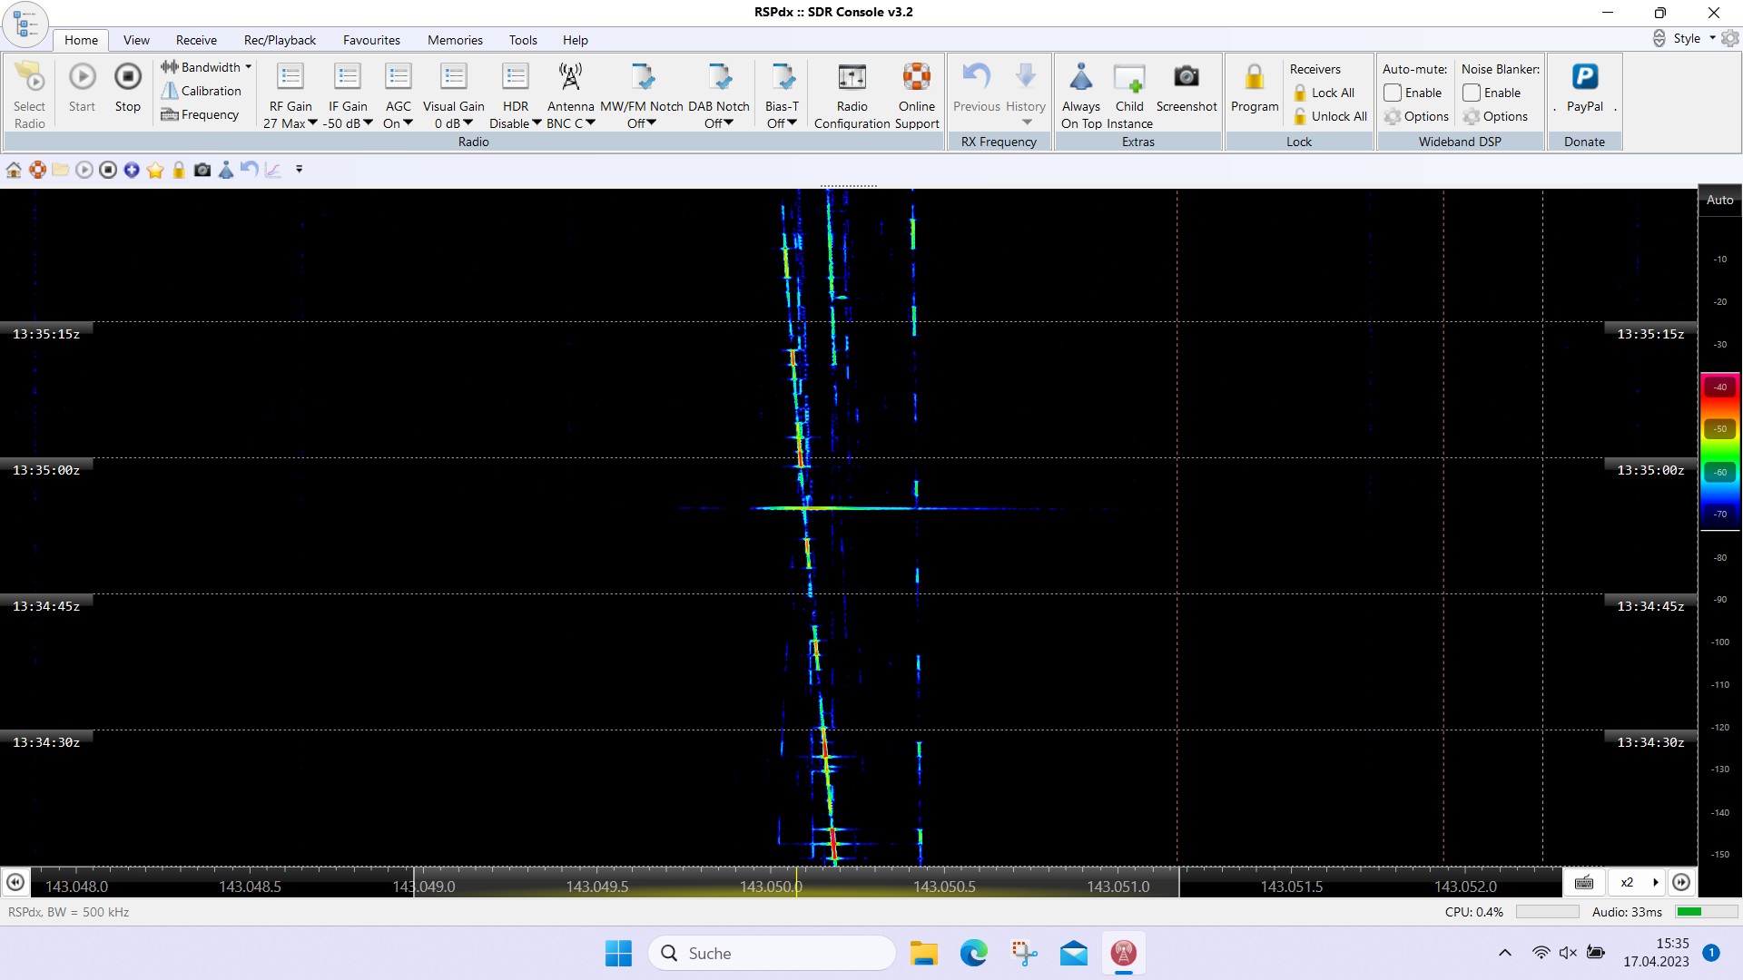1743x980 pixels.
Task: Open Auto-mute Options
Action: click(x=1416, y=116)
